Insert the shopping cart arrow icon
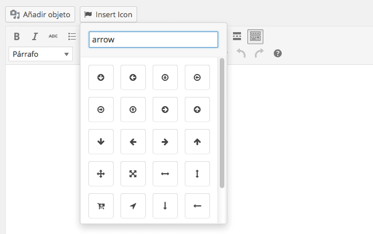 tap(101, 206)
